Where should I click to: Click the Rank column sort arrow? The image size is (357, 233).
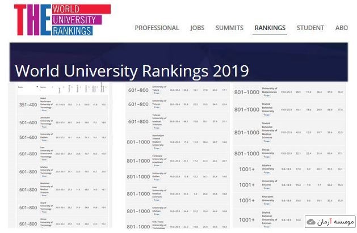(37, 87)
